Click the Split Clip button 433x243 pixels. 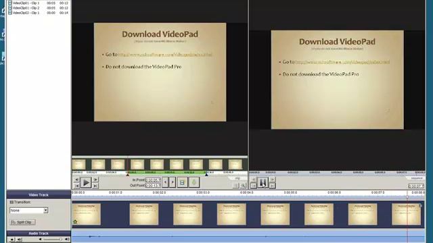pyautogui.click(x=22, y=222)
